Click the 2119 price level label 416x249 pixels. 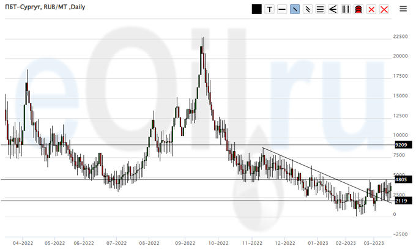(x=401, y=201)
